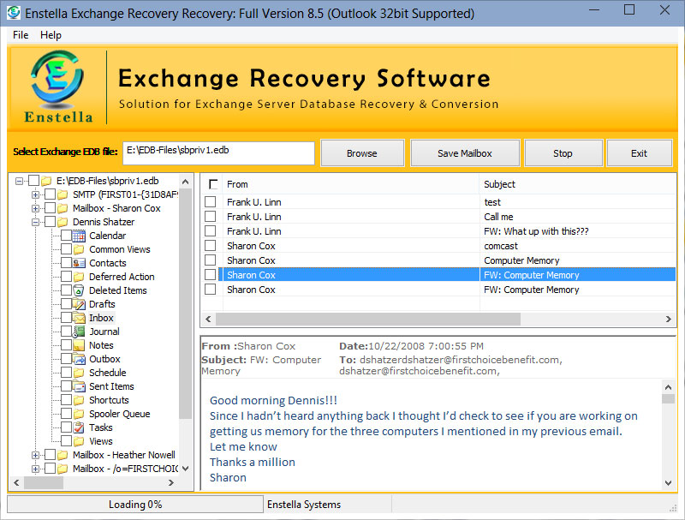Click the Mailbox - Sharon Cox folder icon
This screenshot has height=520, width=685.
click(63, 208)
